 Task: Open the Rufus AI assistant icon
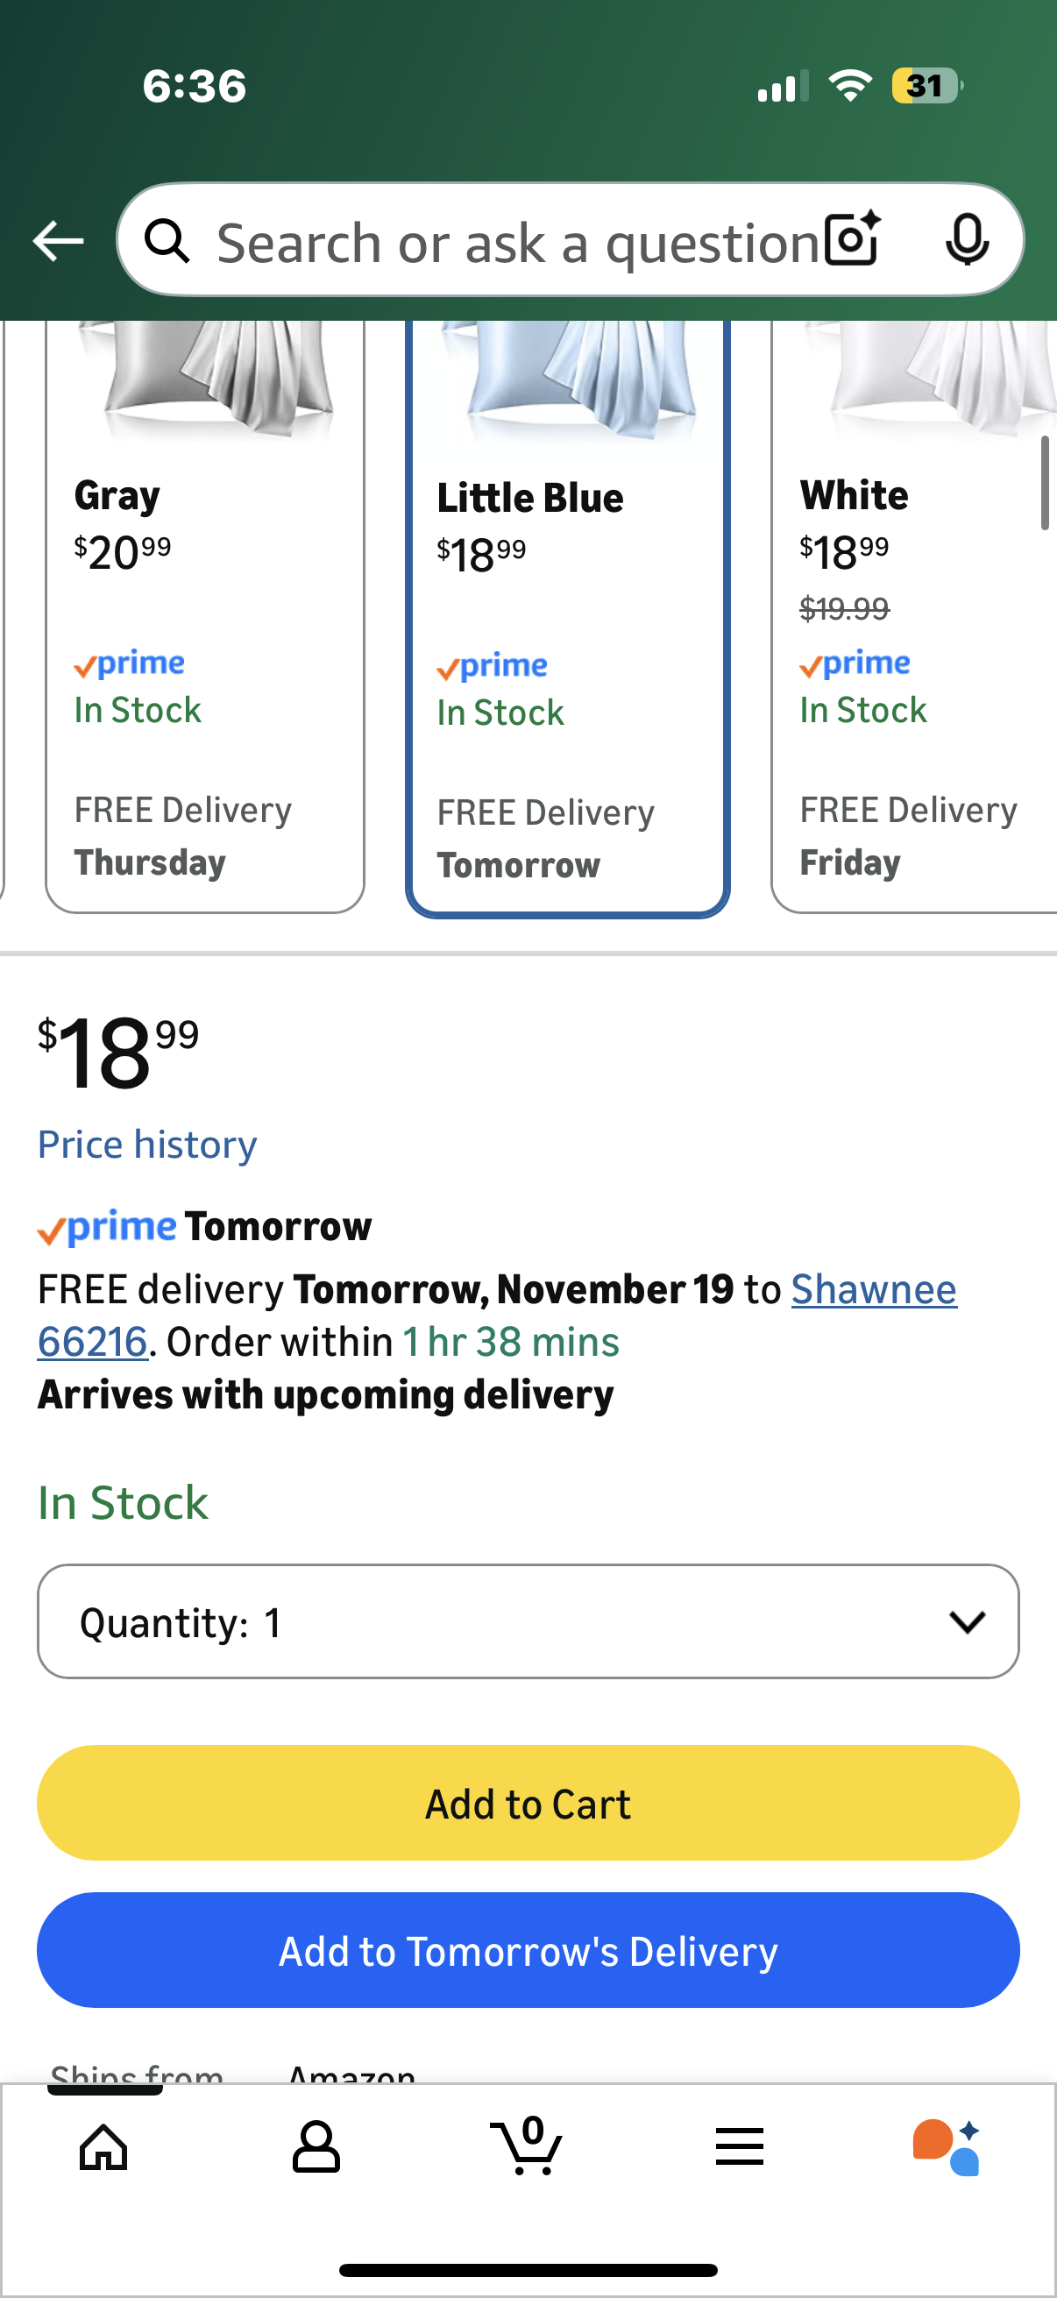tap(946, 2146)
